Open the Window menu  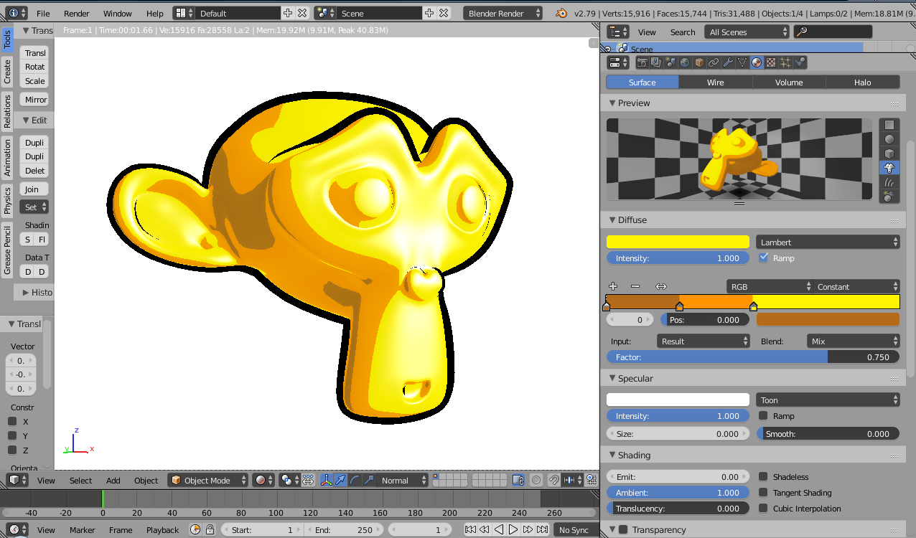coord(117,13)
